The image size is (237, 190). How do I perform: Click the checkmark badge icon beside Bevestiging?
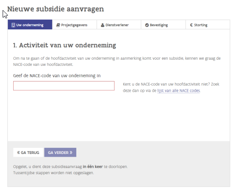[147, 25]
